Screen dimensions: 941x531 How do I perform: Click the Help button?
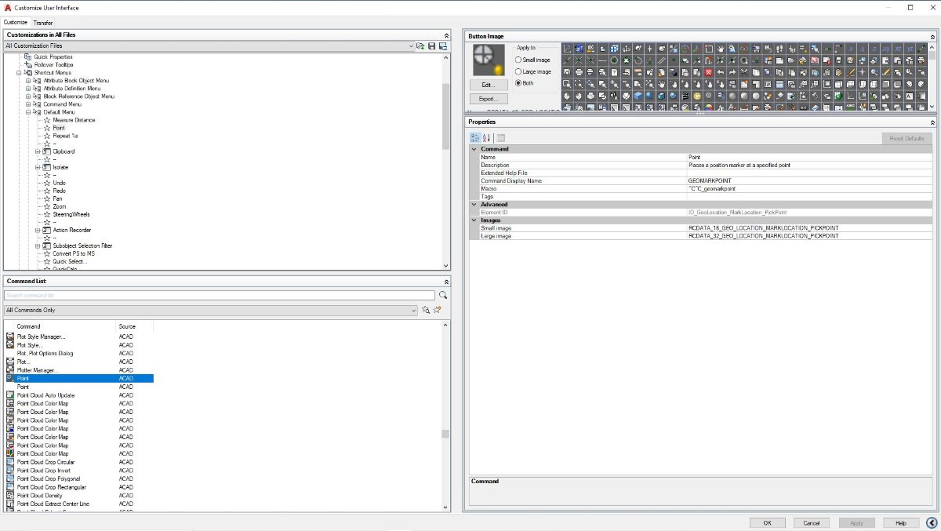901,522
